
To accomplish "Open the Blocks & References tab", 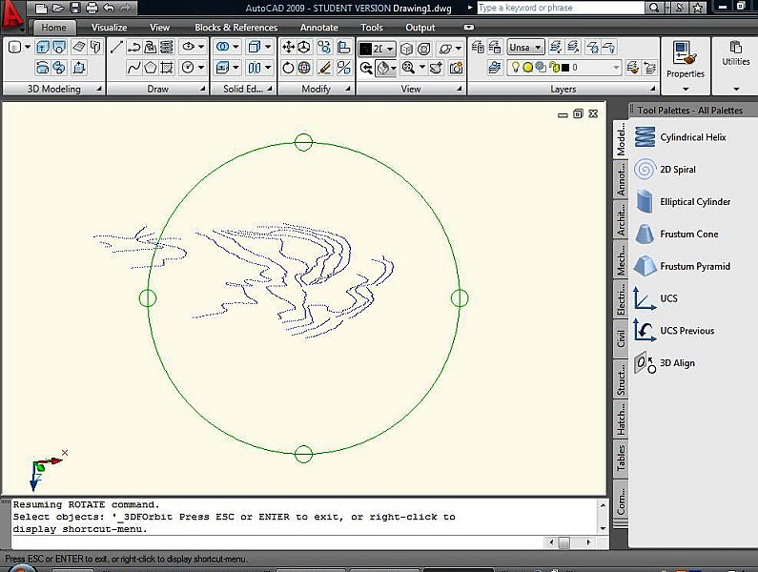I will [x=236, y=28].
